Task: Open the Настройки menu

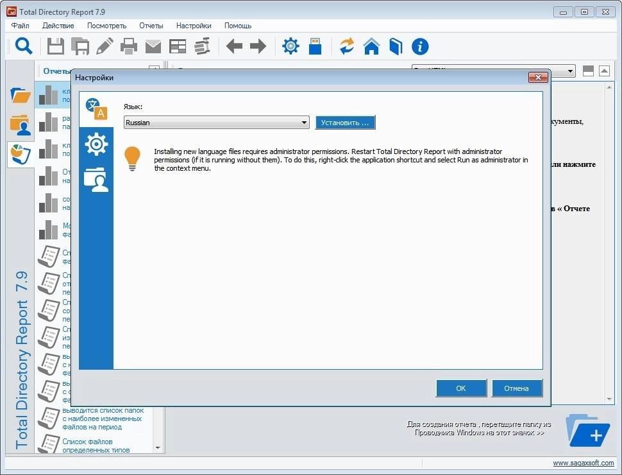Action: (x=194, y=26)
